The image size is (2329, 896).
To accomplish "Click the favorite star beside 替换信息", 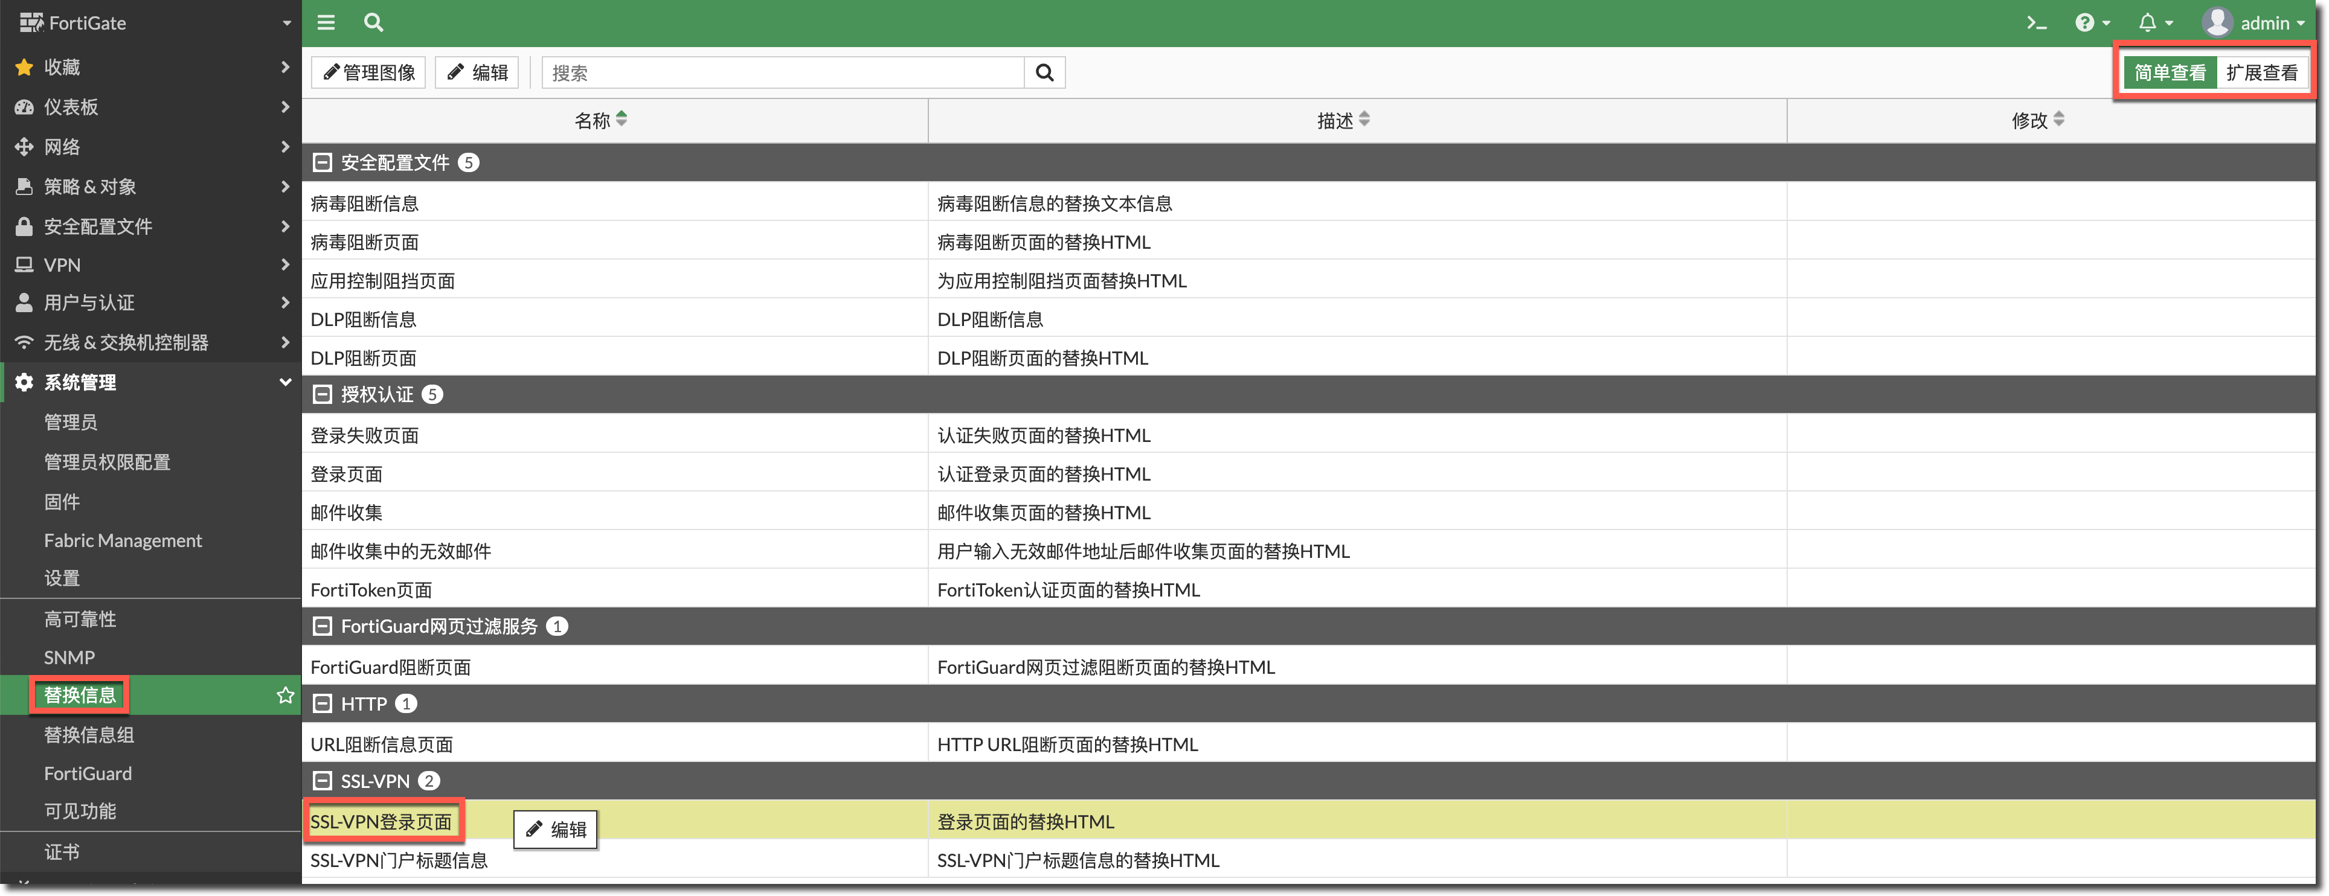I will tap(285, 696).
